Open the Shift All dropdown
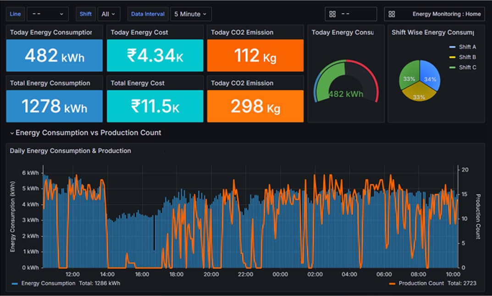Screen dimensions: 492x296 click(x=108, y=14)
